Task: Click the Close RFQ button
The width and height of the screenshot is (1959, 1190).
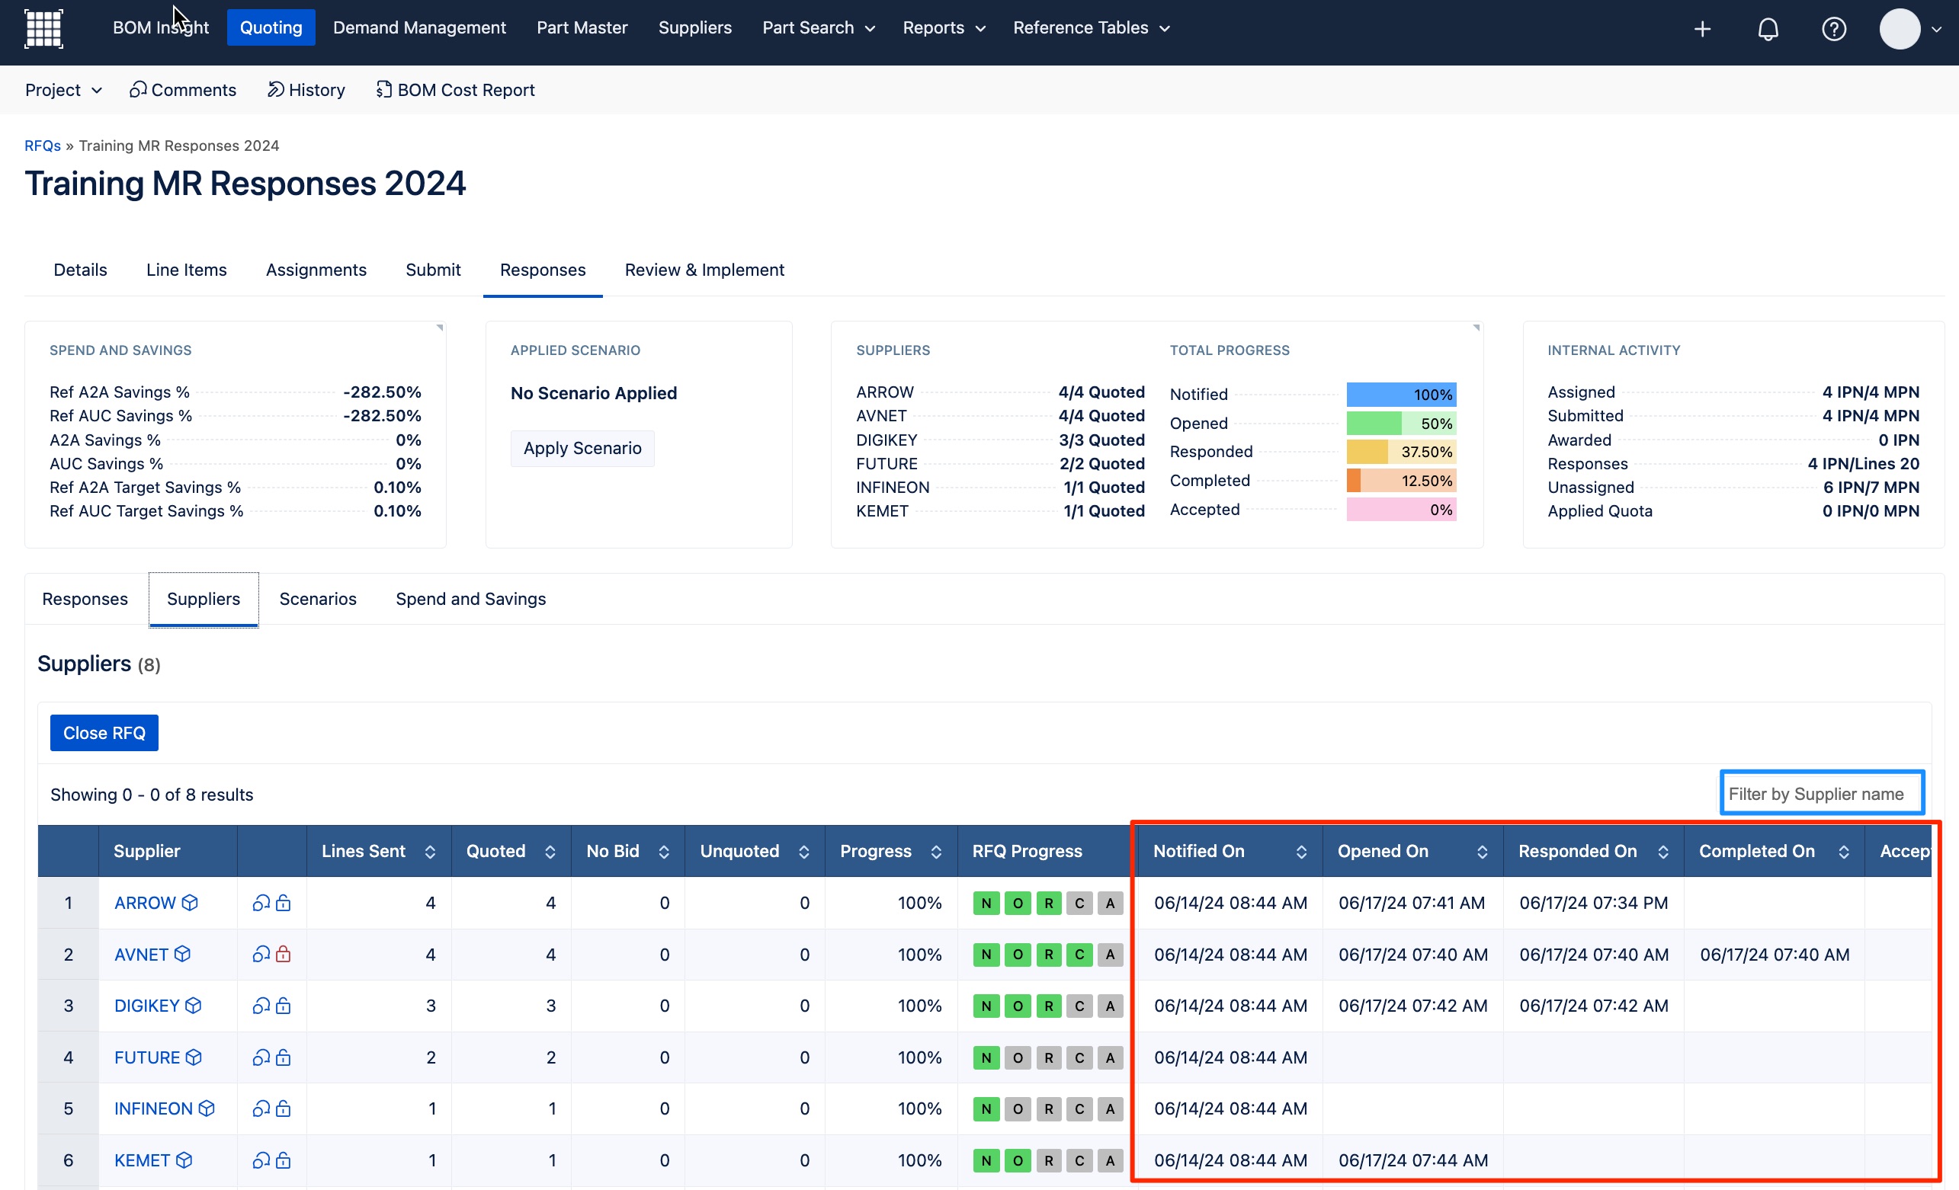Action: pyautogui.click(x=104, y=732)
